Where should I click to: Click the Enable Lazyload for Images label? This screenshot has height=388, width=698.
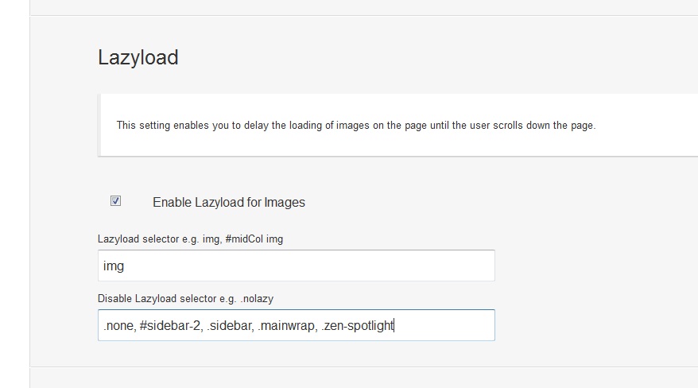(229, 203)
